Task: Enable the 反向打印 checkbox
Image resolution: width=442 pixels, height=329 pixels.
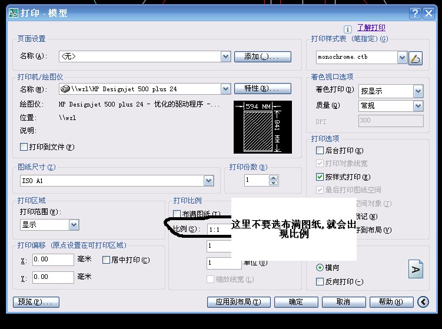Action: point(320,281)
